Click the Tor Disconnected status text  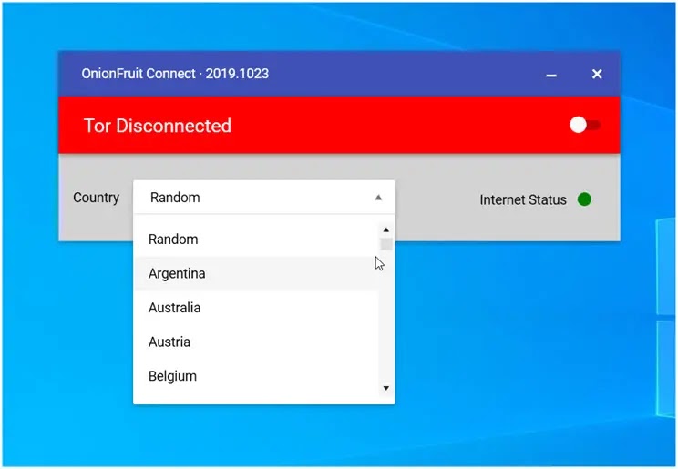pos(158,126)
